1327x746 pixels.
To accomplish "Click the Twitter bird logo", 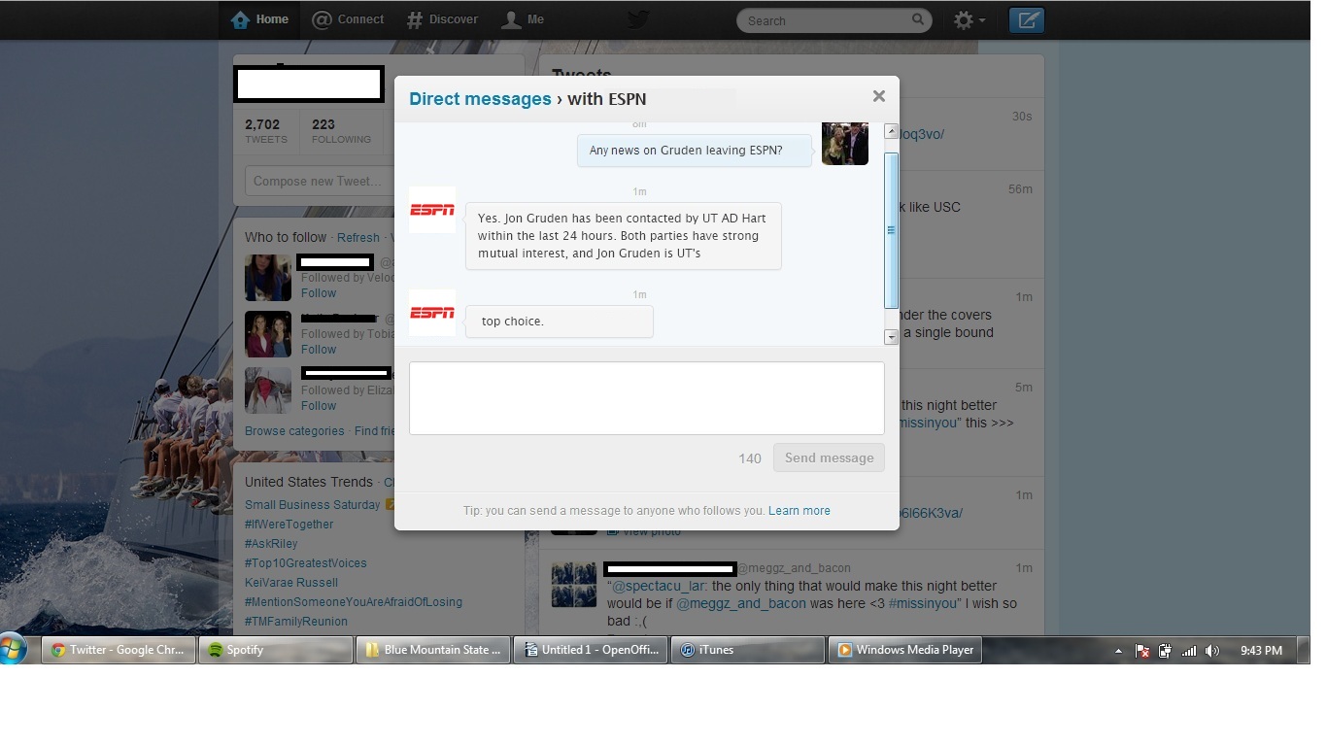I will (637, 19).
